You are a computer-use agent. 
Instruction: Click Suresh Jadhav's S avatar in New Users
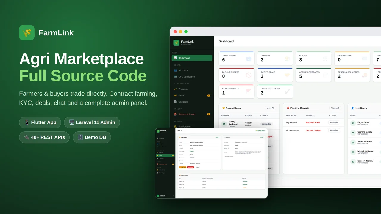(353, 162)
